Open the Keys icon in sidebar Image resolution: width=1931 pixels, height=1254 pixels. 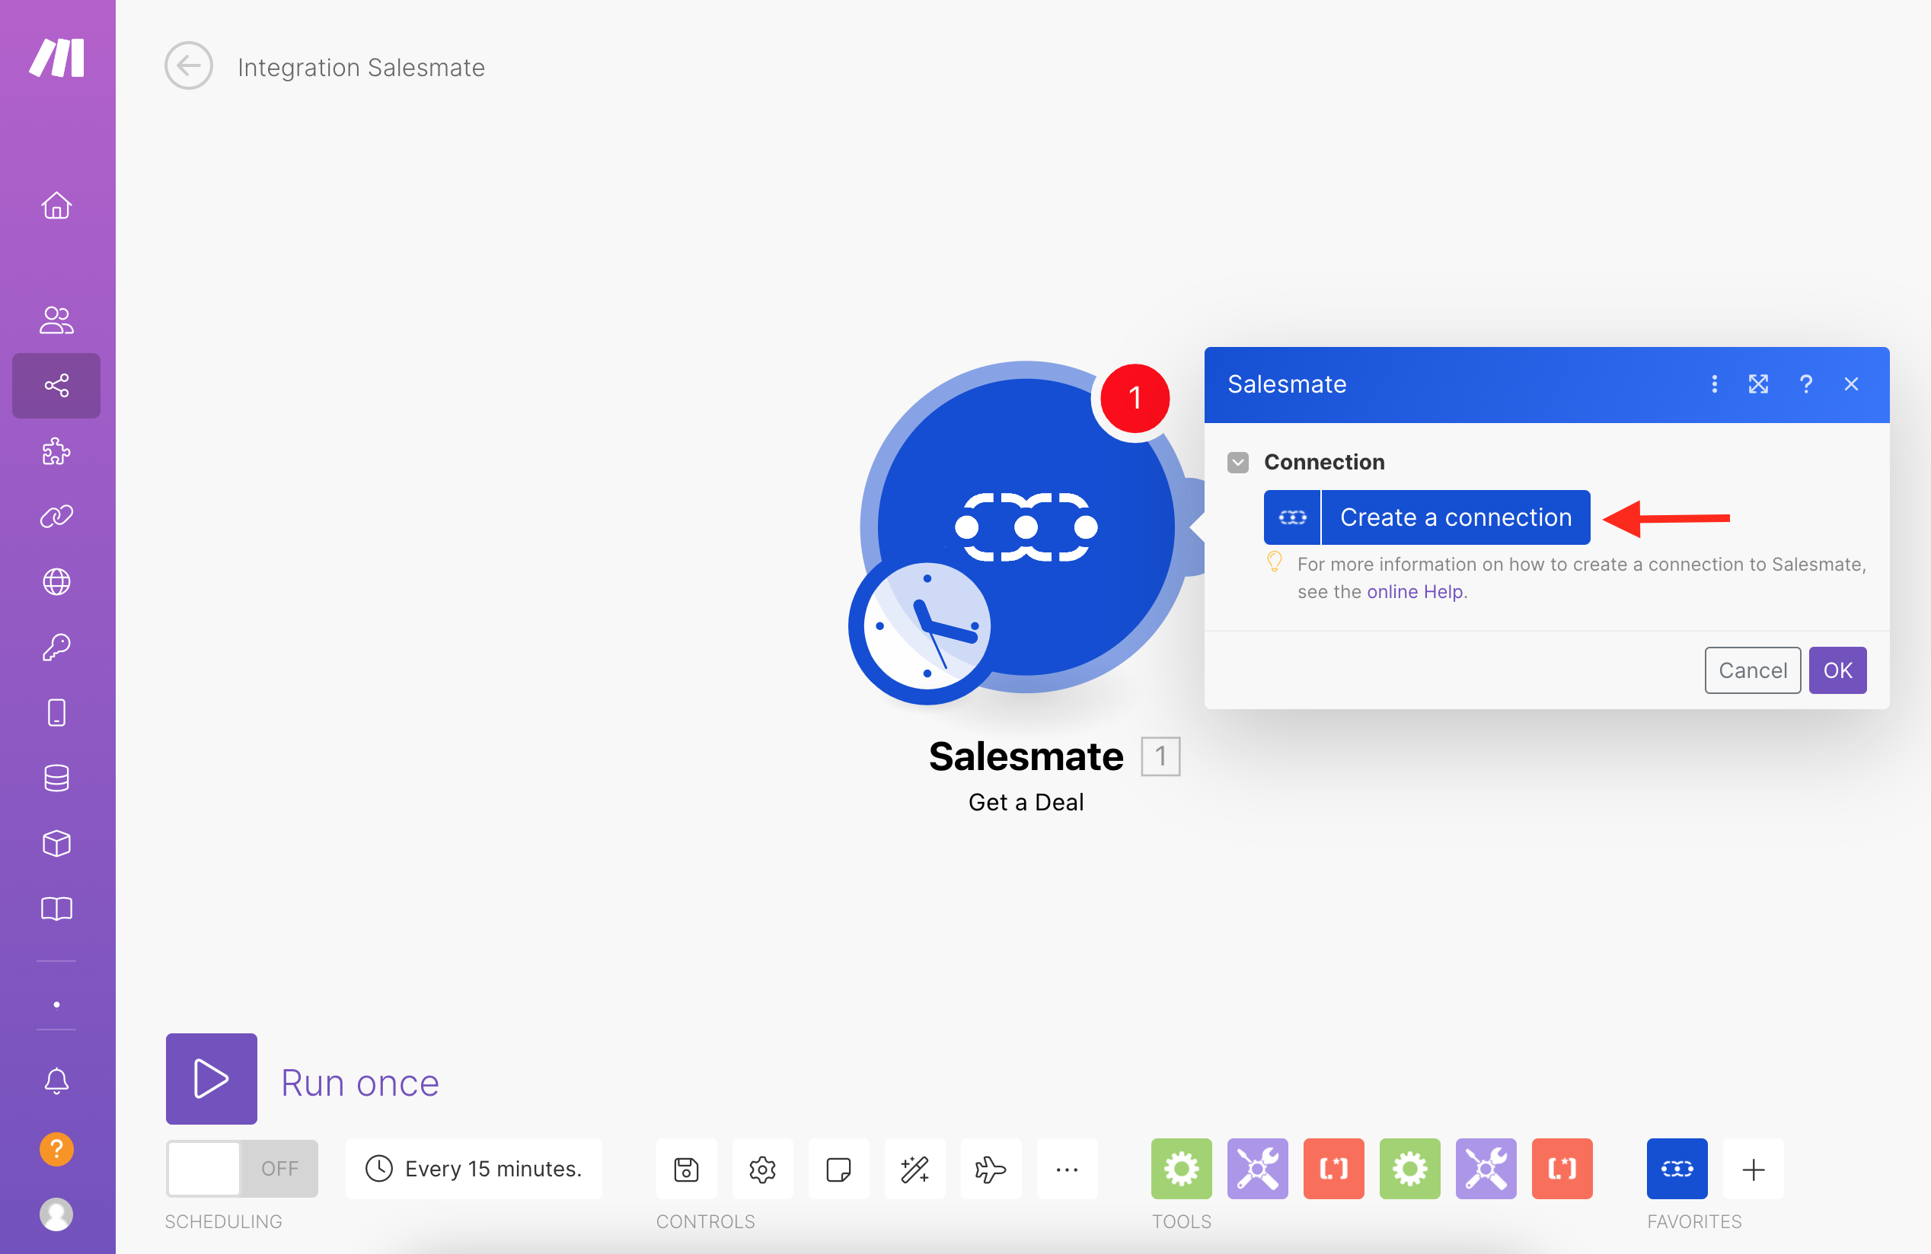(x=57, y=647)
